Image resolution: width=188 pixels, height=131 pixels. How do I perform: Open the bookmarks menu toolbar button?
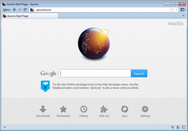183,10
